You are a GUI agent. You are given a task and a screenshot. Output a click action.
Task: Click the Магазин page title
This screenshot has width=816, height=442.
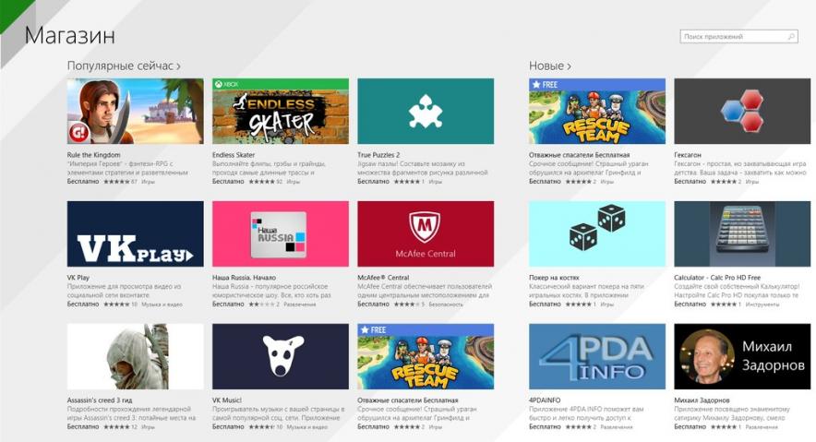[x=70, y=35]
